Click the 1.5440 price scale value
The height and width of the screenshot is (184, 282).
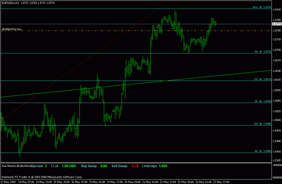pyautogui.click(x=277, y=141)
